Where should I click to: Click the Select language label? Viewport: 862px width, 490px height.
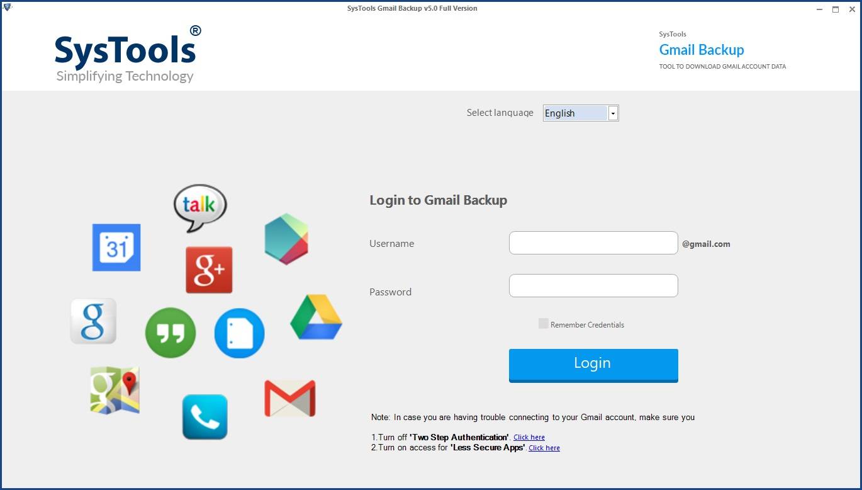(500, 113)
